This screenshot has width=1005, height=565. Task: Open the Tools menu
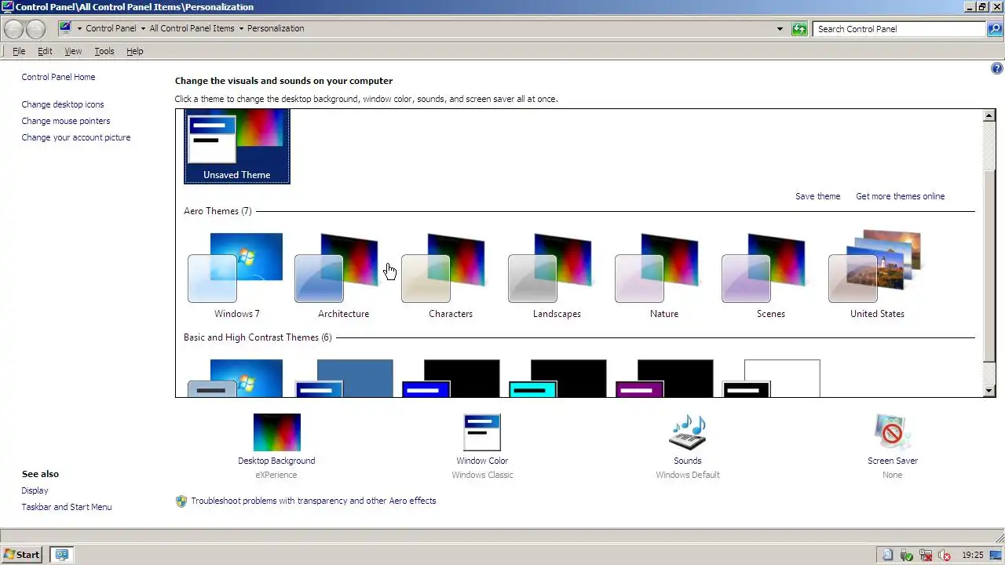(x=104, y=51)
